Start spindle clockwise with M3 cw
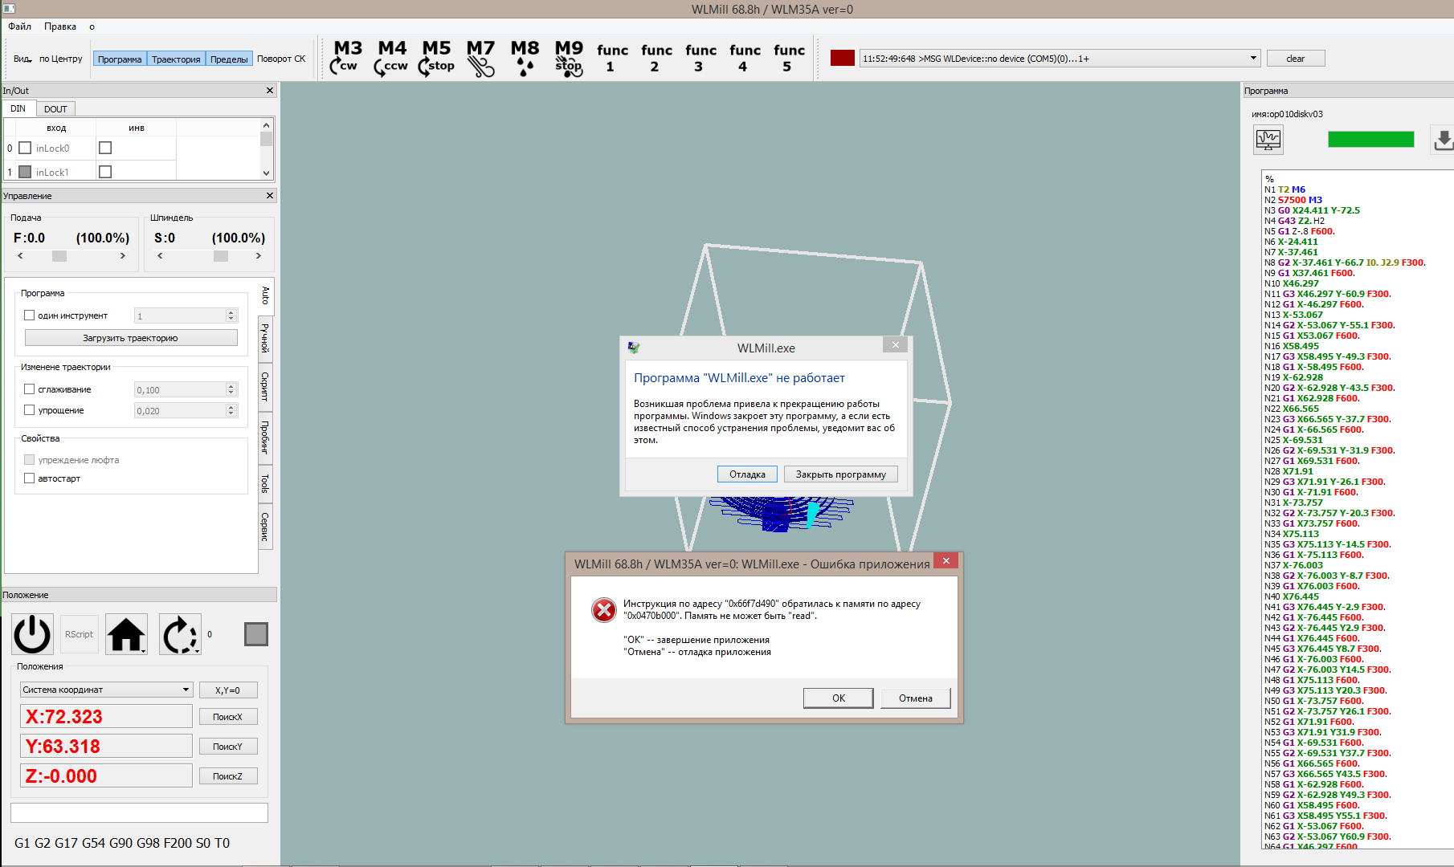The image size is (1454, 867). (347, 58)
